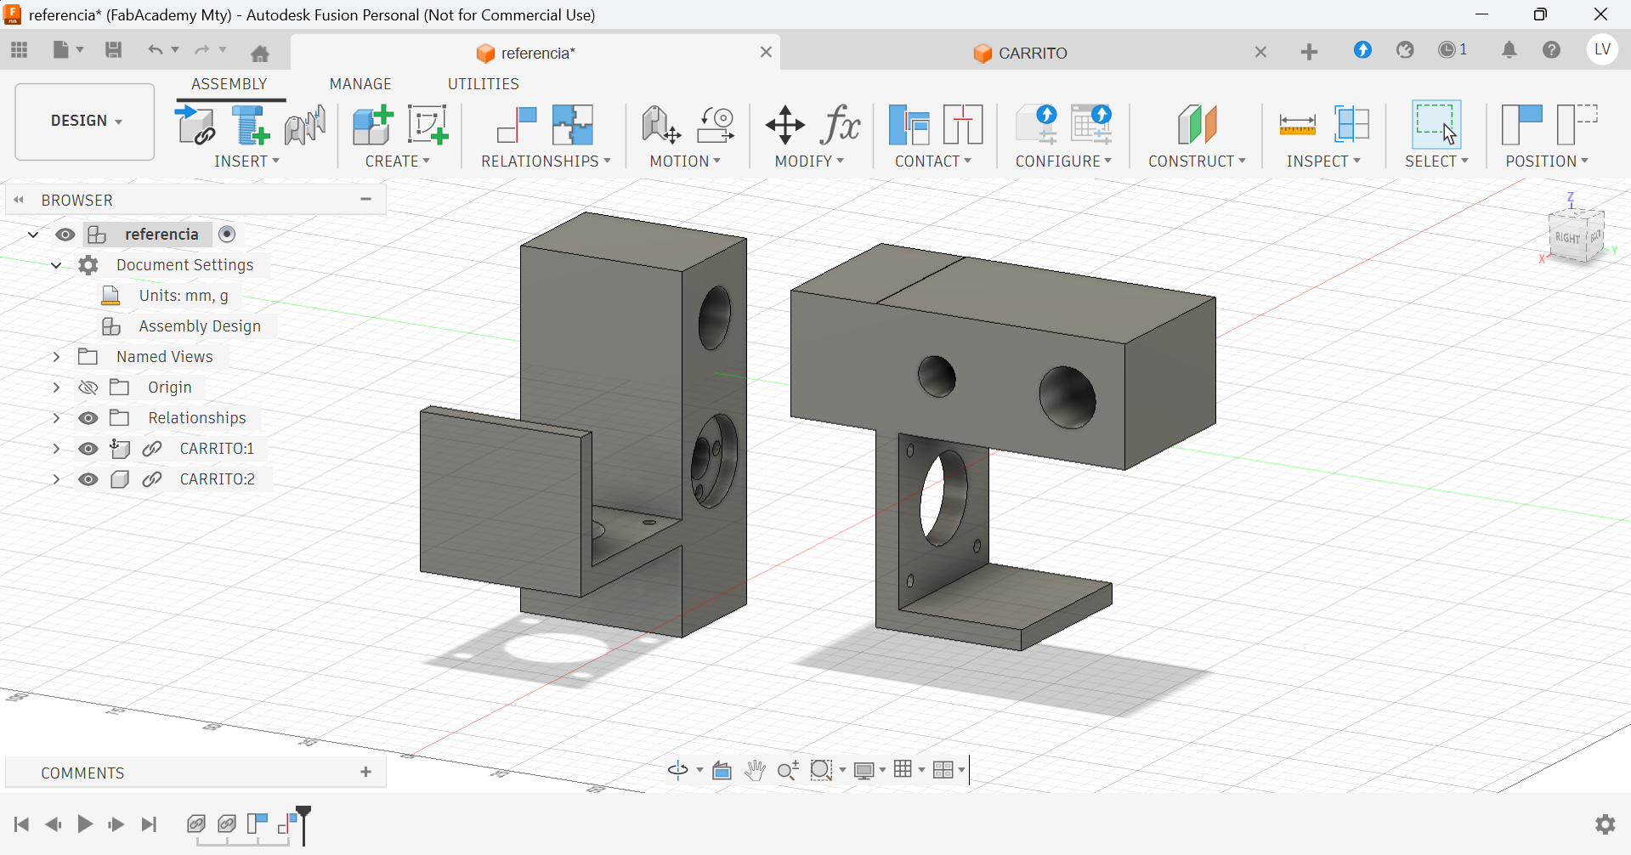Expand the CARRITO:2 tree node
The image size is (1631, 855).
[56, 479]
